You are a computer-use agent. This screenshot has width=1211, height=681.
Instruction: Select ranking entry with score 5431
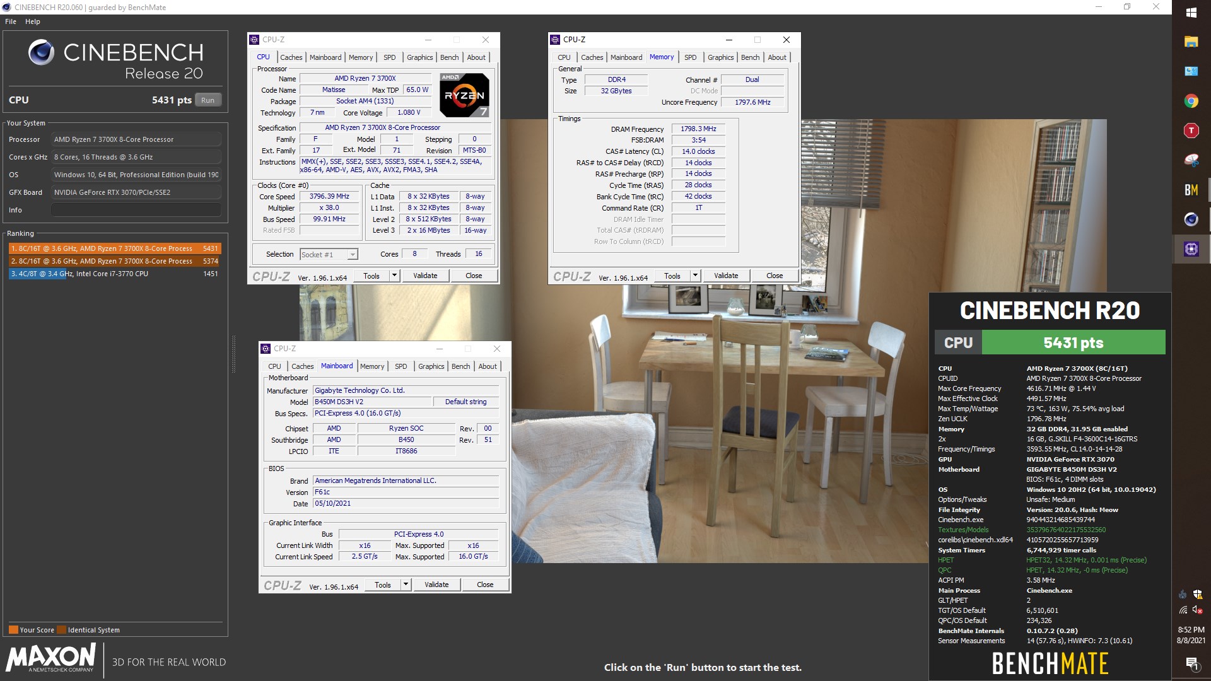pos(115,248)
